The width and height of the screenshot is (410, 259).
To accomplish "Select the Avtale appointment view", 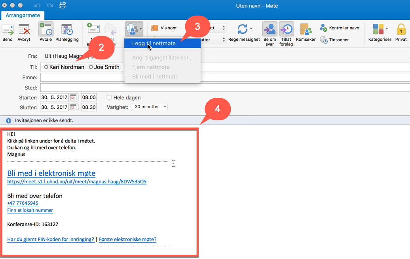I will tap(46, 32).
